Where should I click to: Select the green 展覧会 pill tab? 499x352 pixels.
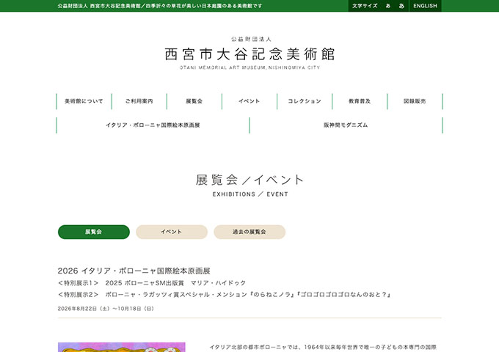tap(94, 232)
